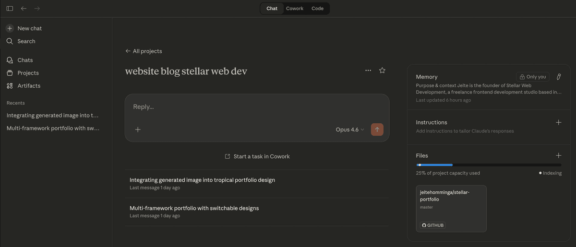Screen dimensions: 576x247
Task: Click the Only you visibility button
Action: (533, 77)
